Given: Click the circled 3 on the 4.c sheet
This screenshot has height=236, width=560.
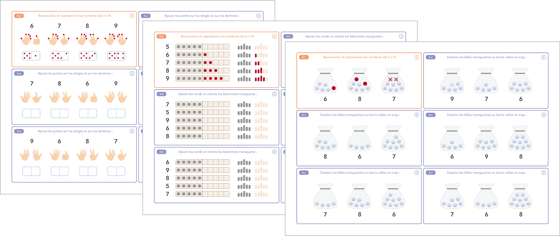Looking at the screenshot, I should 543,115.
